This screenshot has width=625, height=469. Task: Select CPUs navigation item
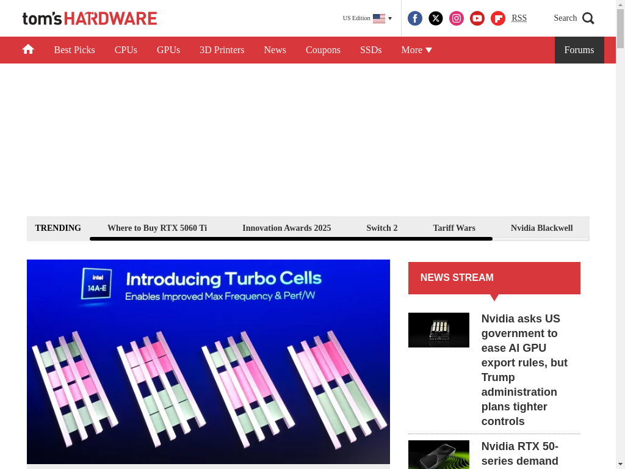pos(126,50)
